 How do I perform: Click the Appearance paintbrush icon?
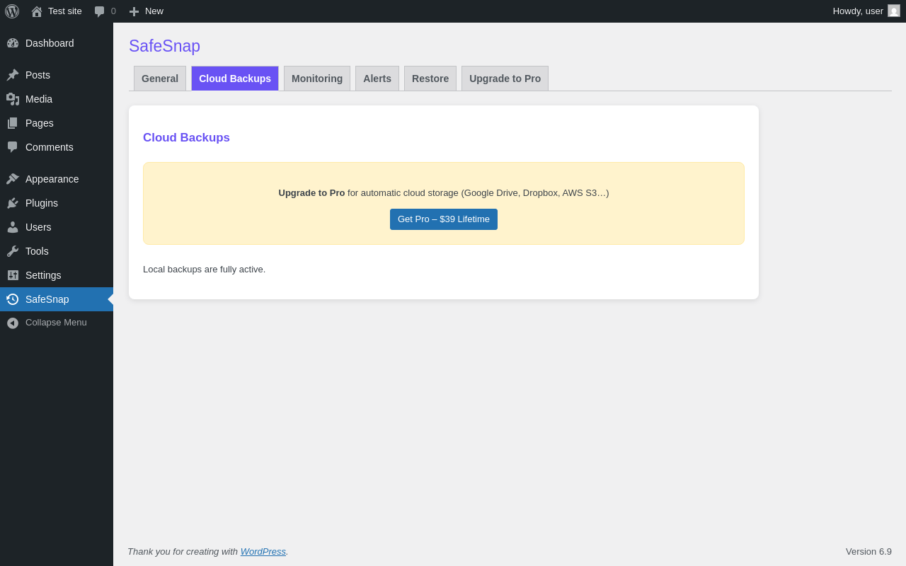[x=13, y=179]
